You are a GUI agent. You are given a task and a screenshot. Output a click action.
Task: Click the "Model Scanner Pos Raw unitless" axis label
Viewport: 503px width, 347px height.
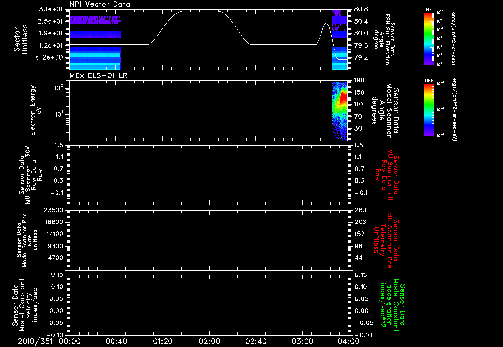point(27,240)
